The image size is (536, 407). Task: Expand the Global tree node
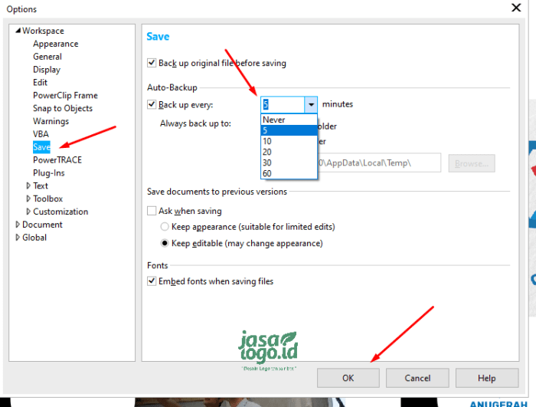(x=18, y=238)
